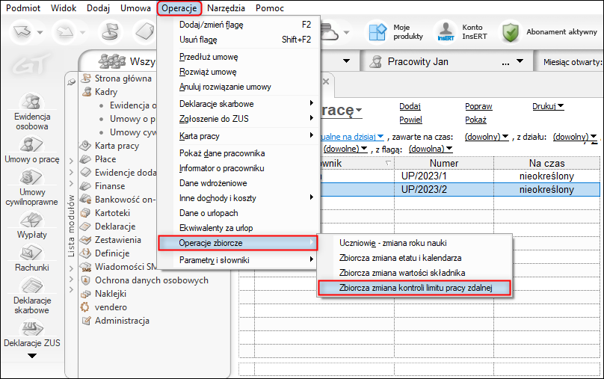Close the open tab with X

click(326, 81)
